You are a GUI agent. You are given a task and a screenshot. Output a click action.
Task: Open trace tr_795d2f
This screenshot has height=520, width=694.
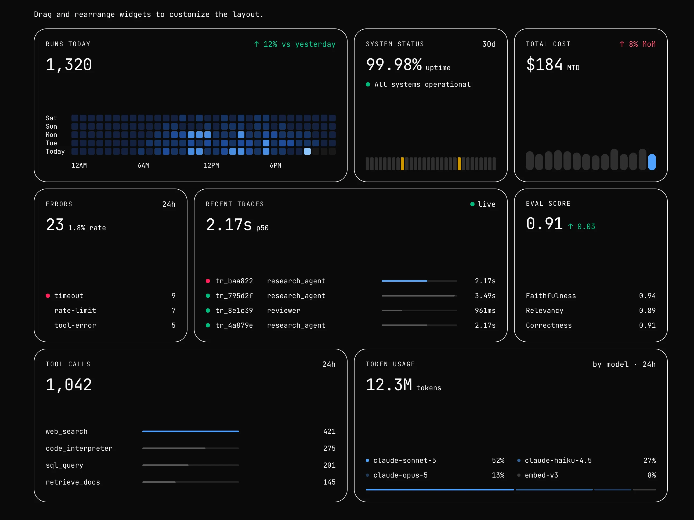coord(350,296)
